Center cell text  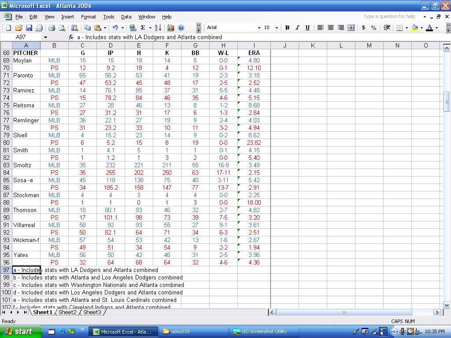[330, 28]
